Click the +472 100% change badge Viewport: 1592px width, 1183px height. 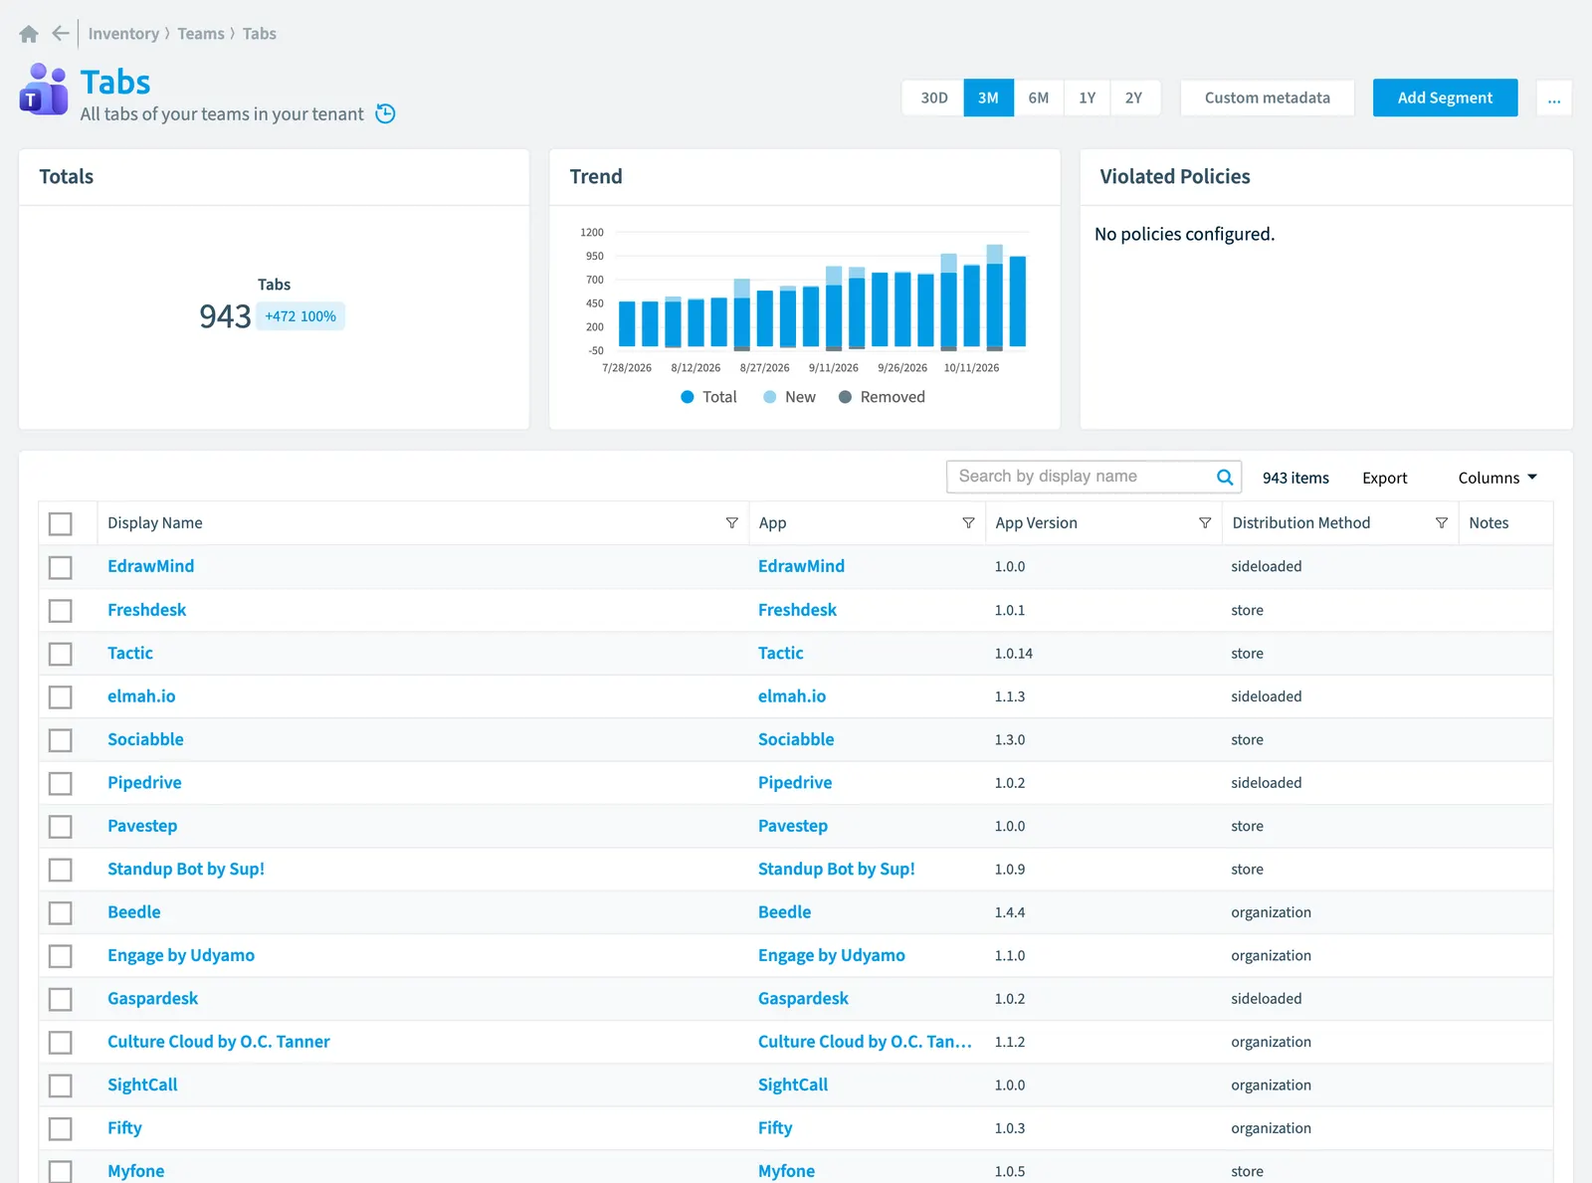click(300, 316)
